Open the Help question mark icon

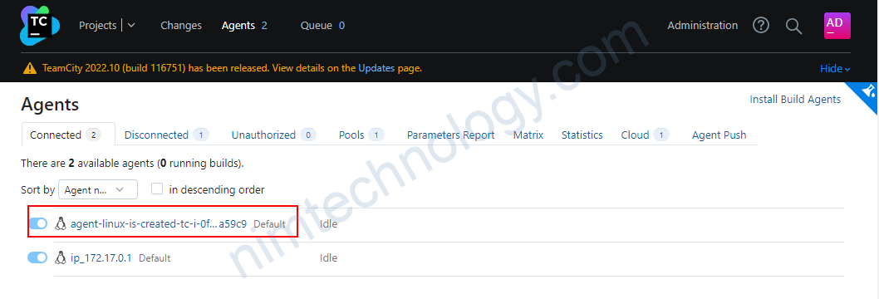click(761, 25)
